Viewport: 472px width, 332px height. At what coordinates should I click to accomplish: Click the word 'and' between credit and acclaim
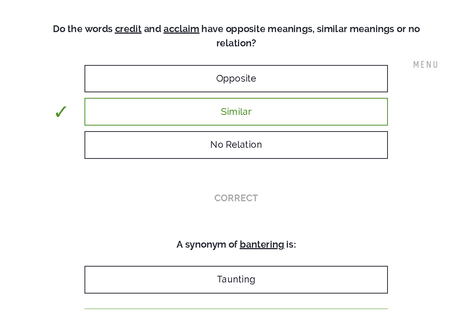(153, 29)
